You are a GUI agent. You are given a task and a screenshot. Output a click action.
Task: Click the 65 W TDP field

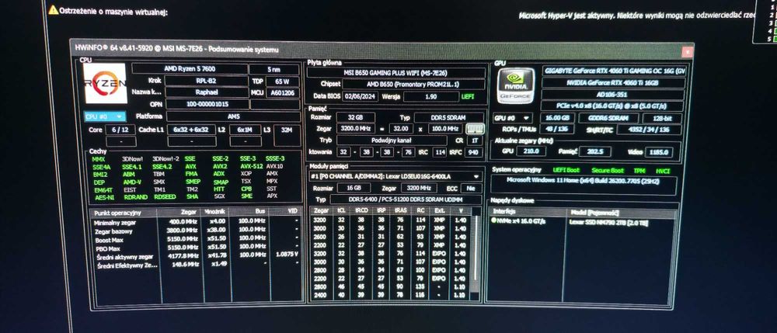pyautogui.click(x=283, y=82)
